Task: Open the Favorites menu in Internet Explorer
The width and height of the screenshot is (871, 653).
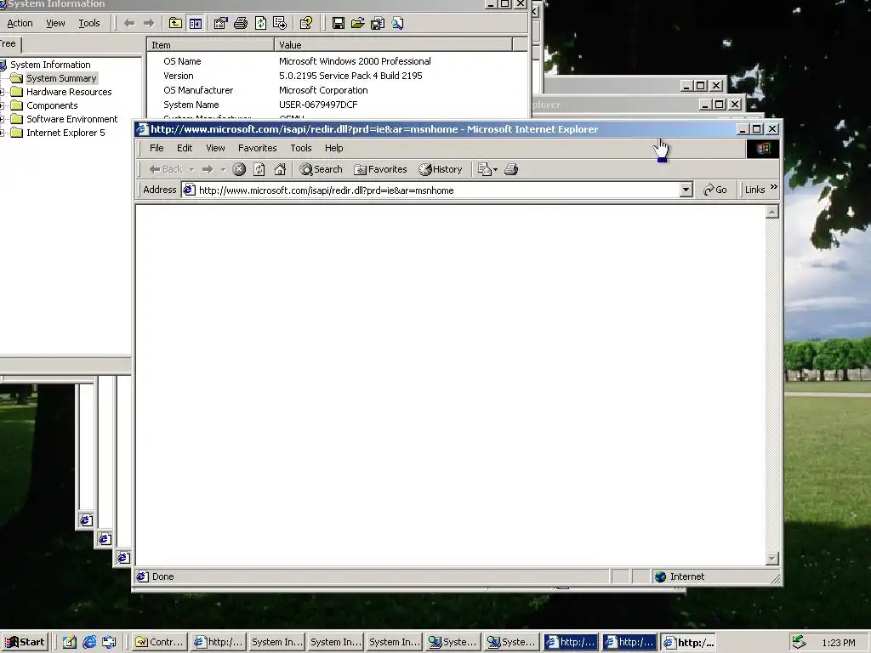Action: pos(257,148)
